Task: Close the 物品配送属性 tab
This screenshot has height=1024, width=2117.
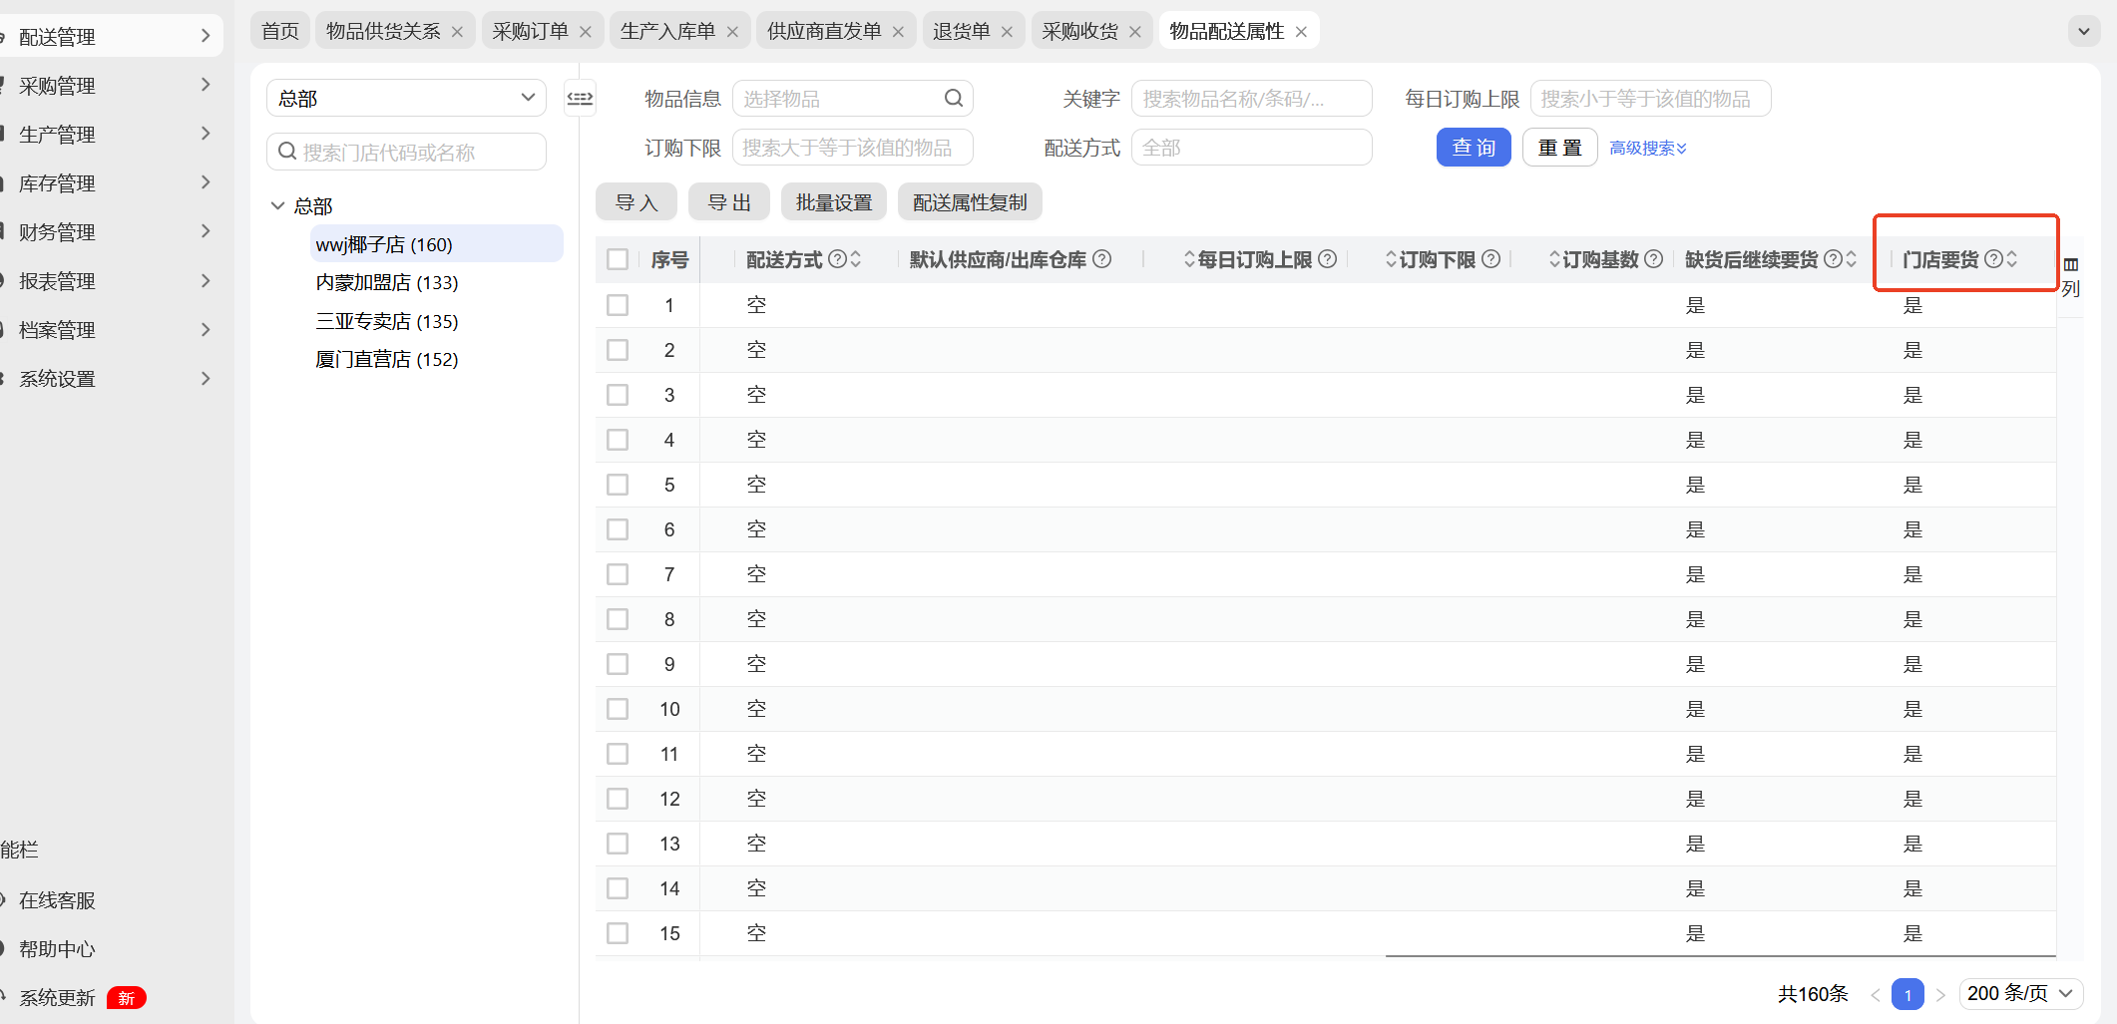Action: (x=1301, y=32)
